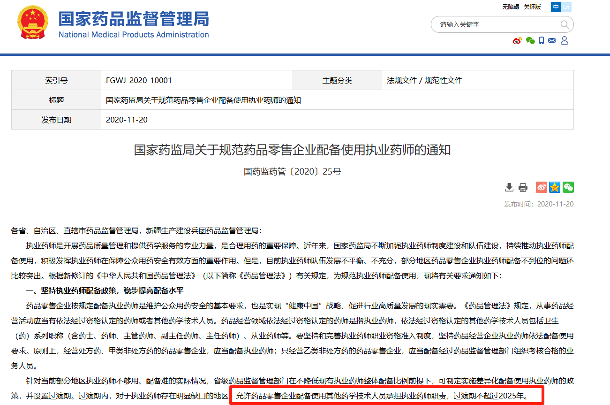The width and height of the screenshot is (610, 405).
Task: Type in the 请输入关键字 search box
Action: point(497,24)
